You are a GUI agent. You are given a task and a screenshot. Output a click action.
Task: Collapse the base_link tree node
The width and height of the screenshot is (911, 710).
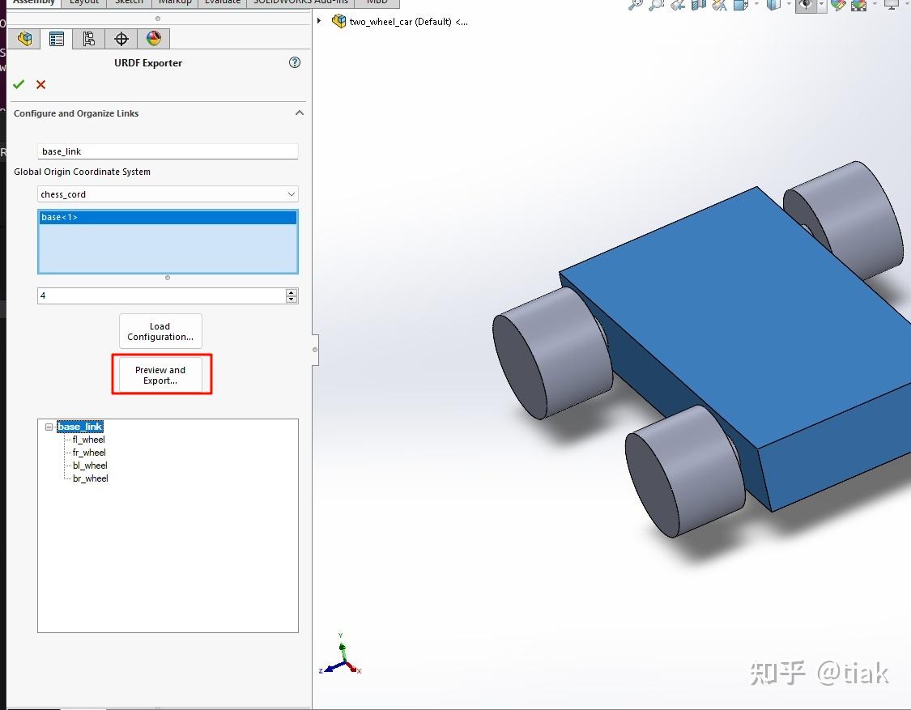pyautogui.click(x=50, y=427)
